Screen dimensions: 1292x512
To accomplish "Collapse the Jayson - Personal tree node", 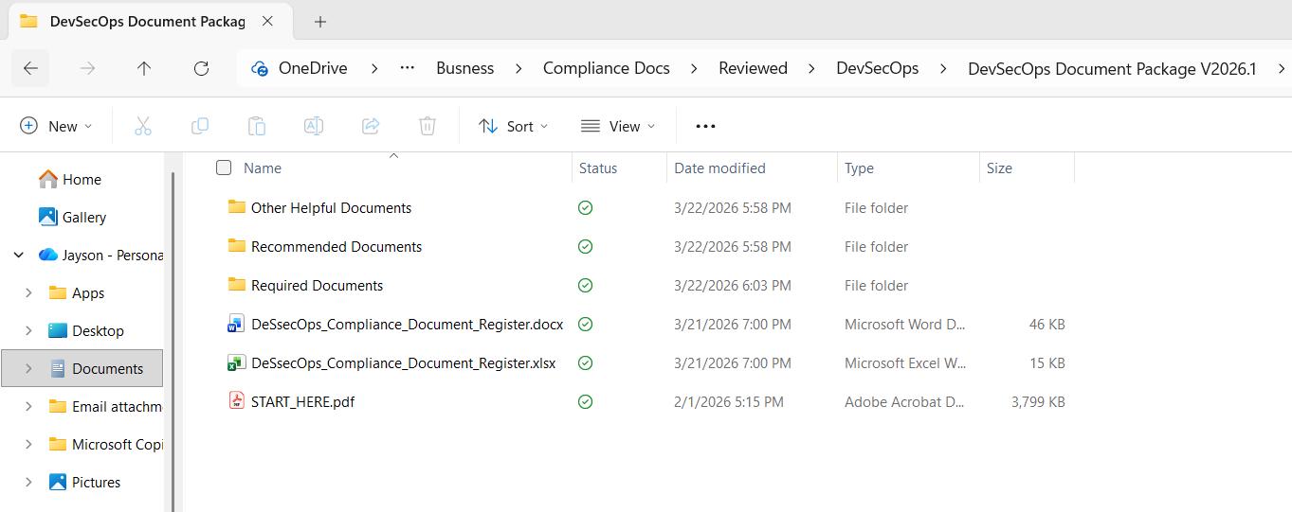I will point(19,255).
